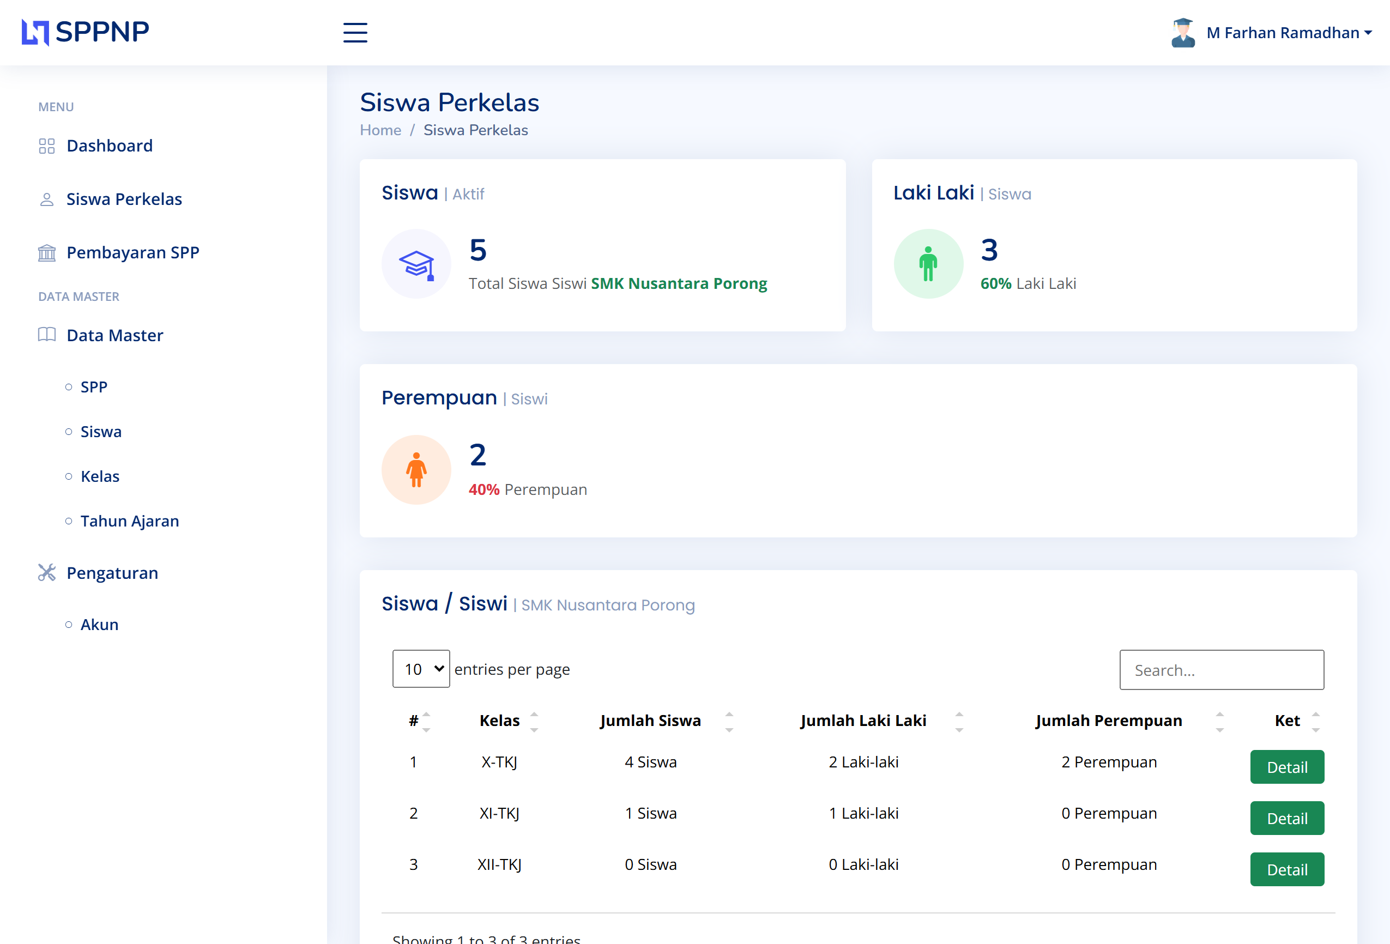Open M Farhan Ramadhan profile dropdown
The width and height of the screenshot is (1390, 944).
click(x=1288, y=33)
